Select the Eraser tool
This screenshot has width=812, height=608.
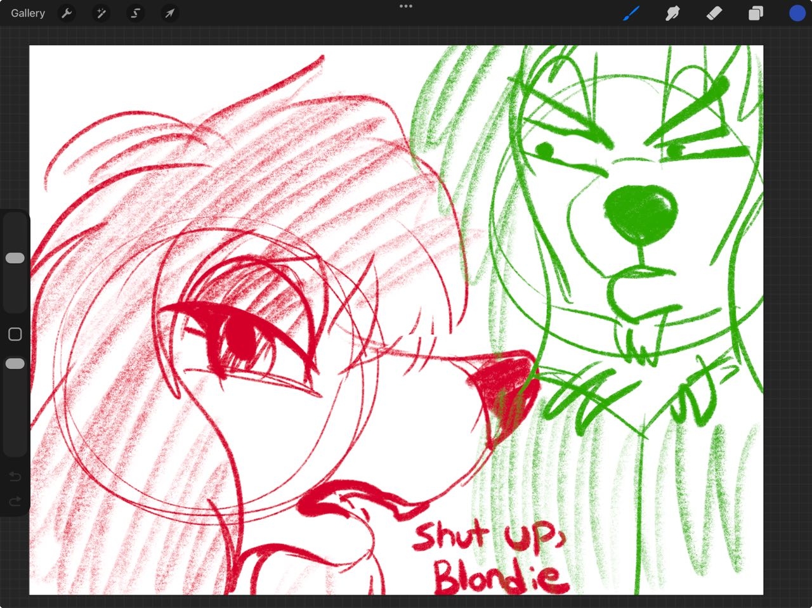[x=714, y=13]
